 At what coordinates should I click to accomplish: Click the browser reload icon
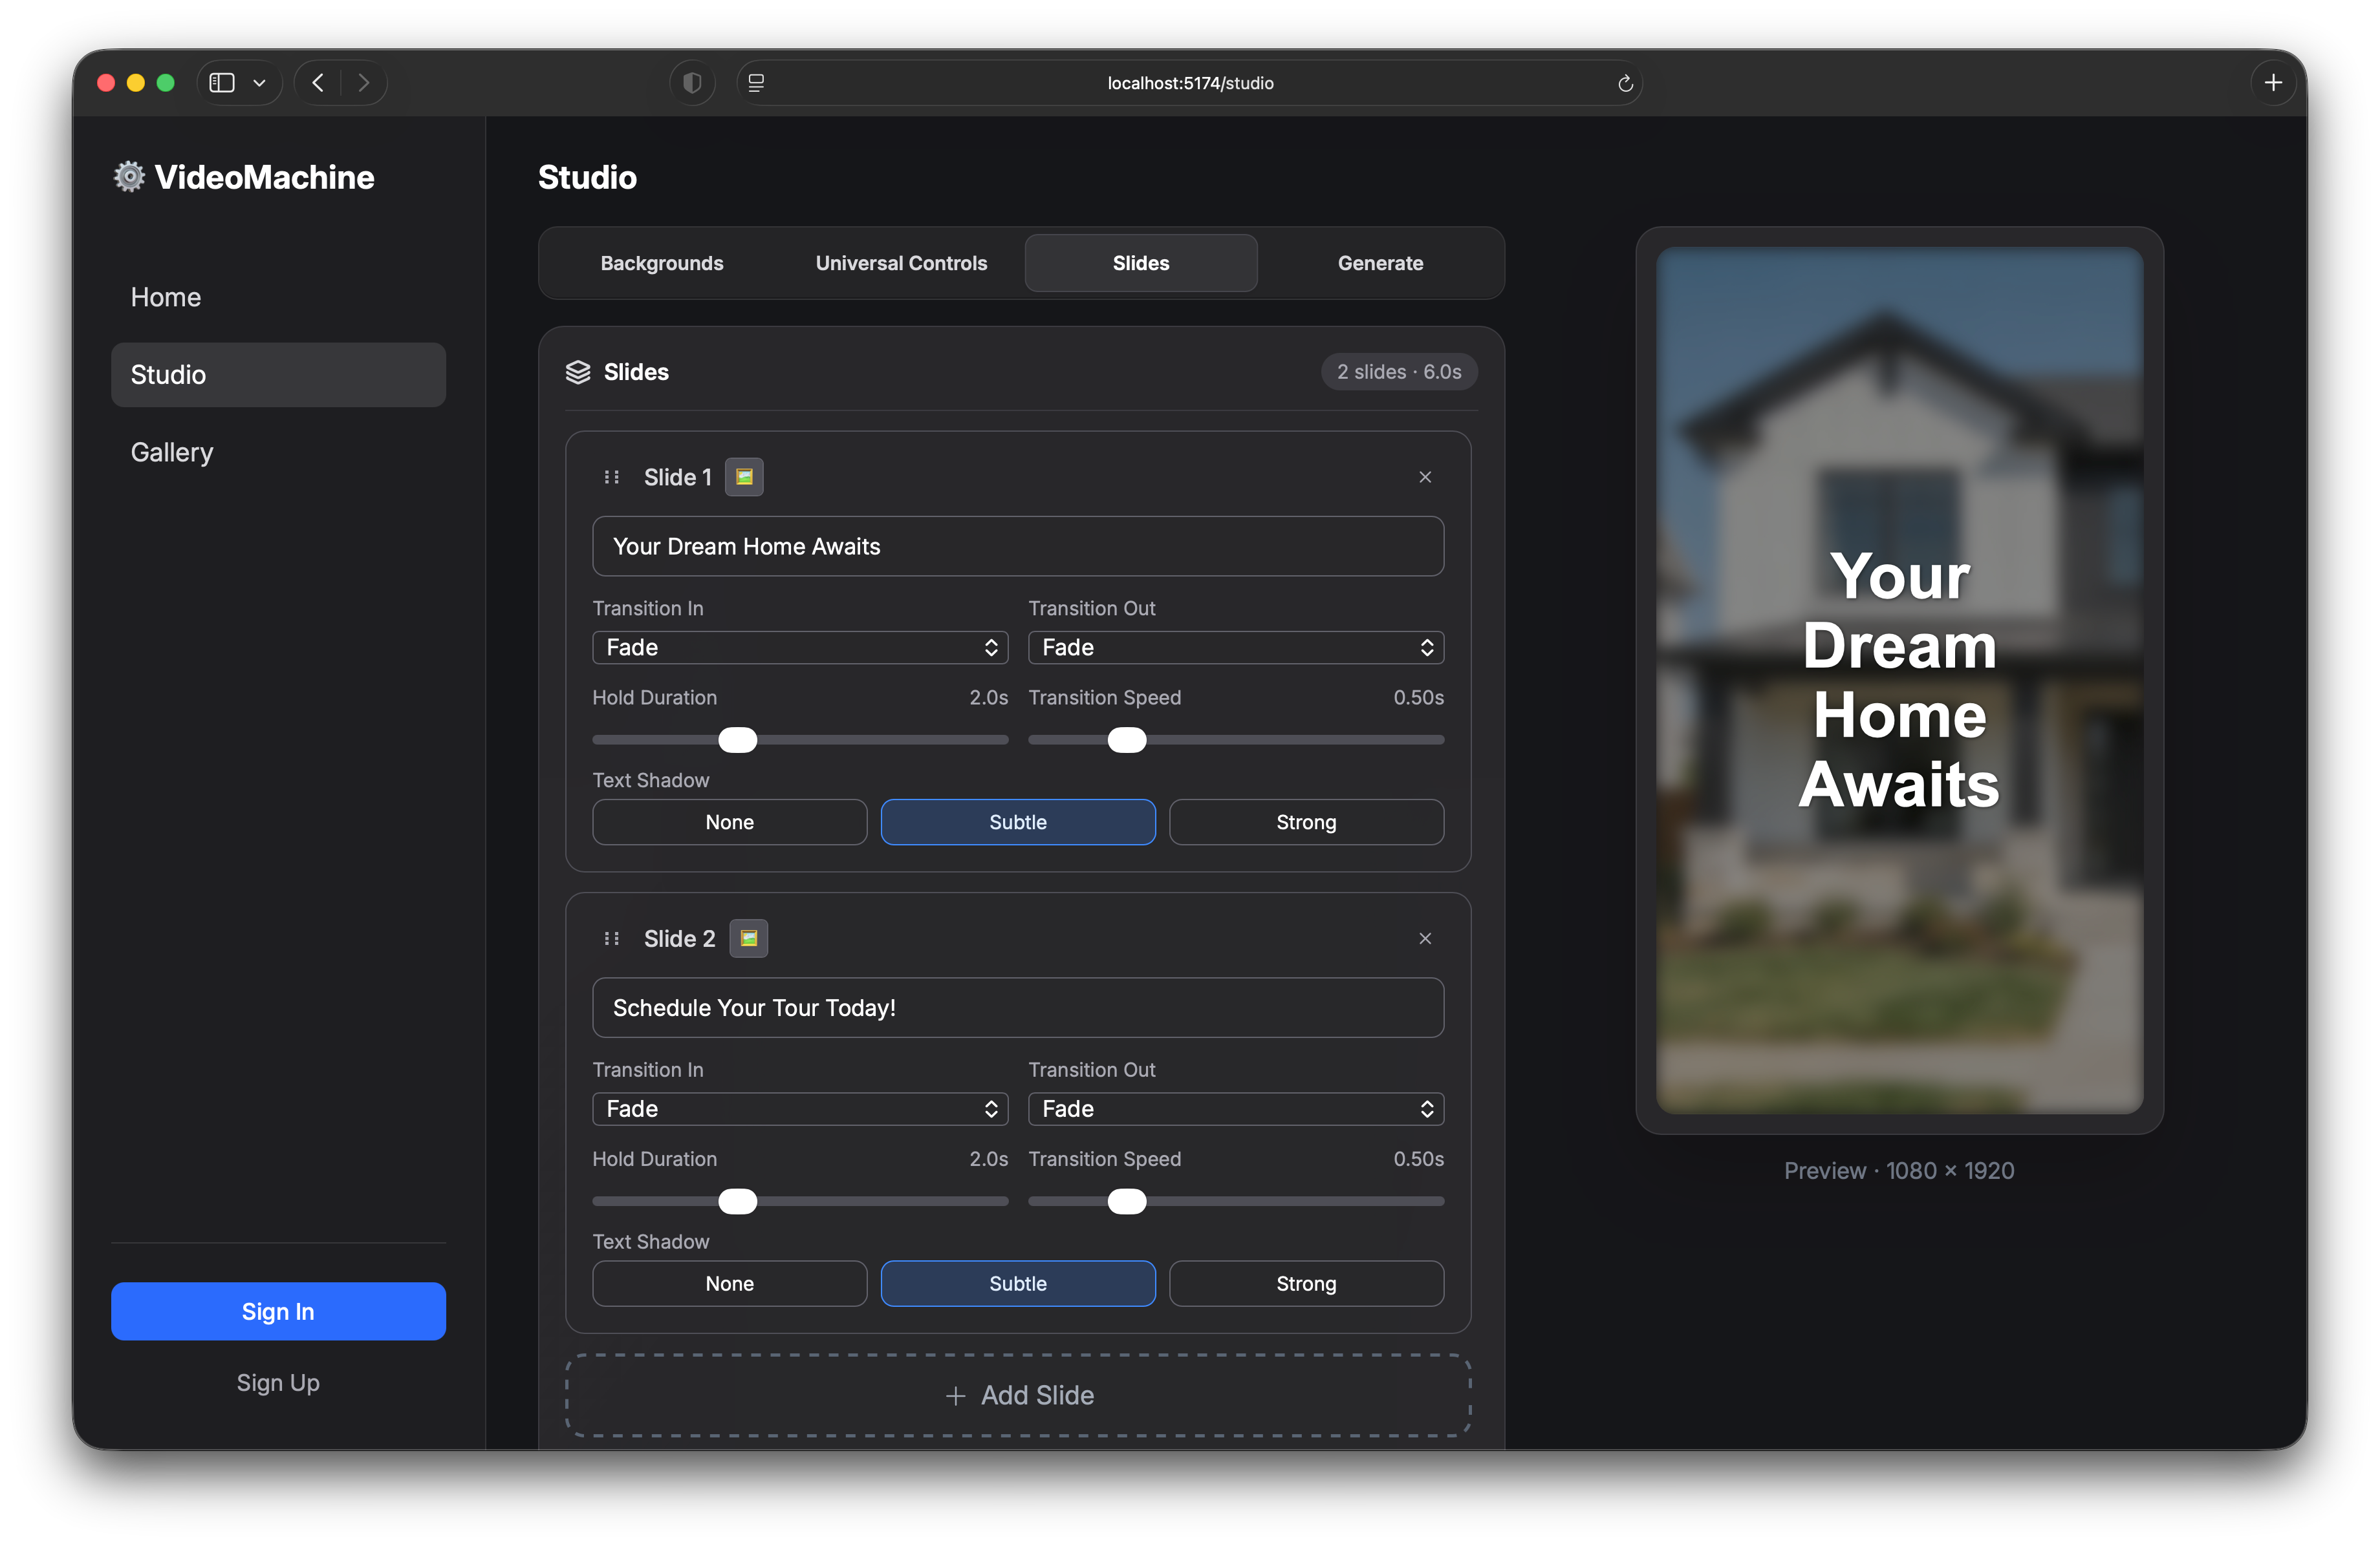pos(1625,83)
